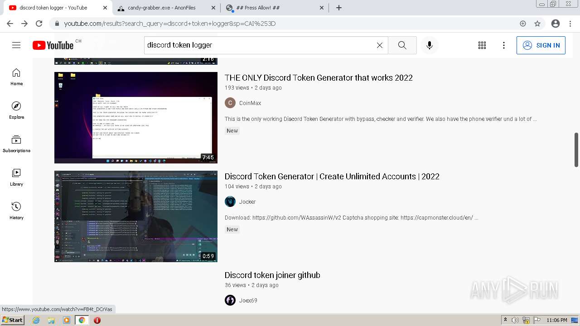This screenshot has width=580, height=326.
Task: Start voice search with microphone icon
Action: click(430, 45)
